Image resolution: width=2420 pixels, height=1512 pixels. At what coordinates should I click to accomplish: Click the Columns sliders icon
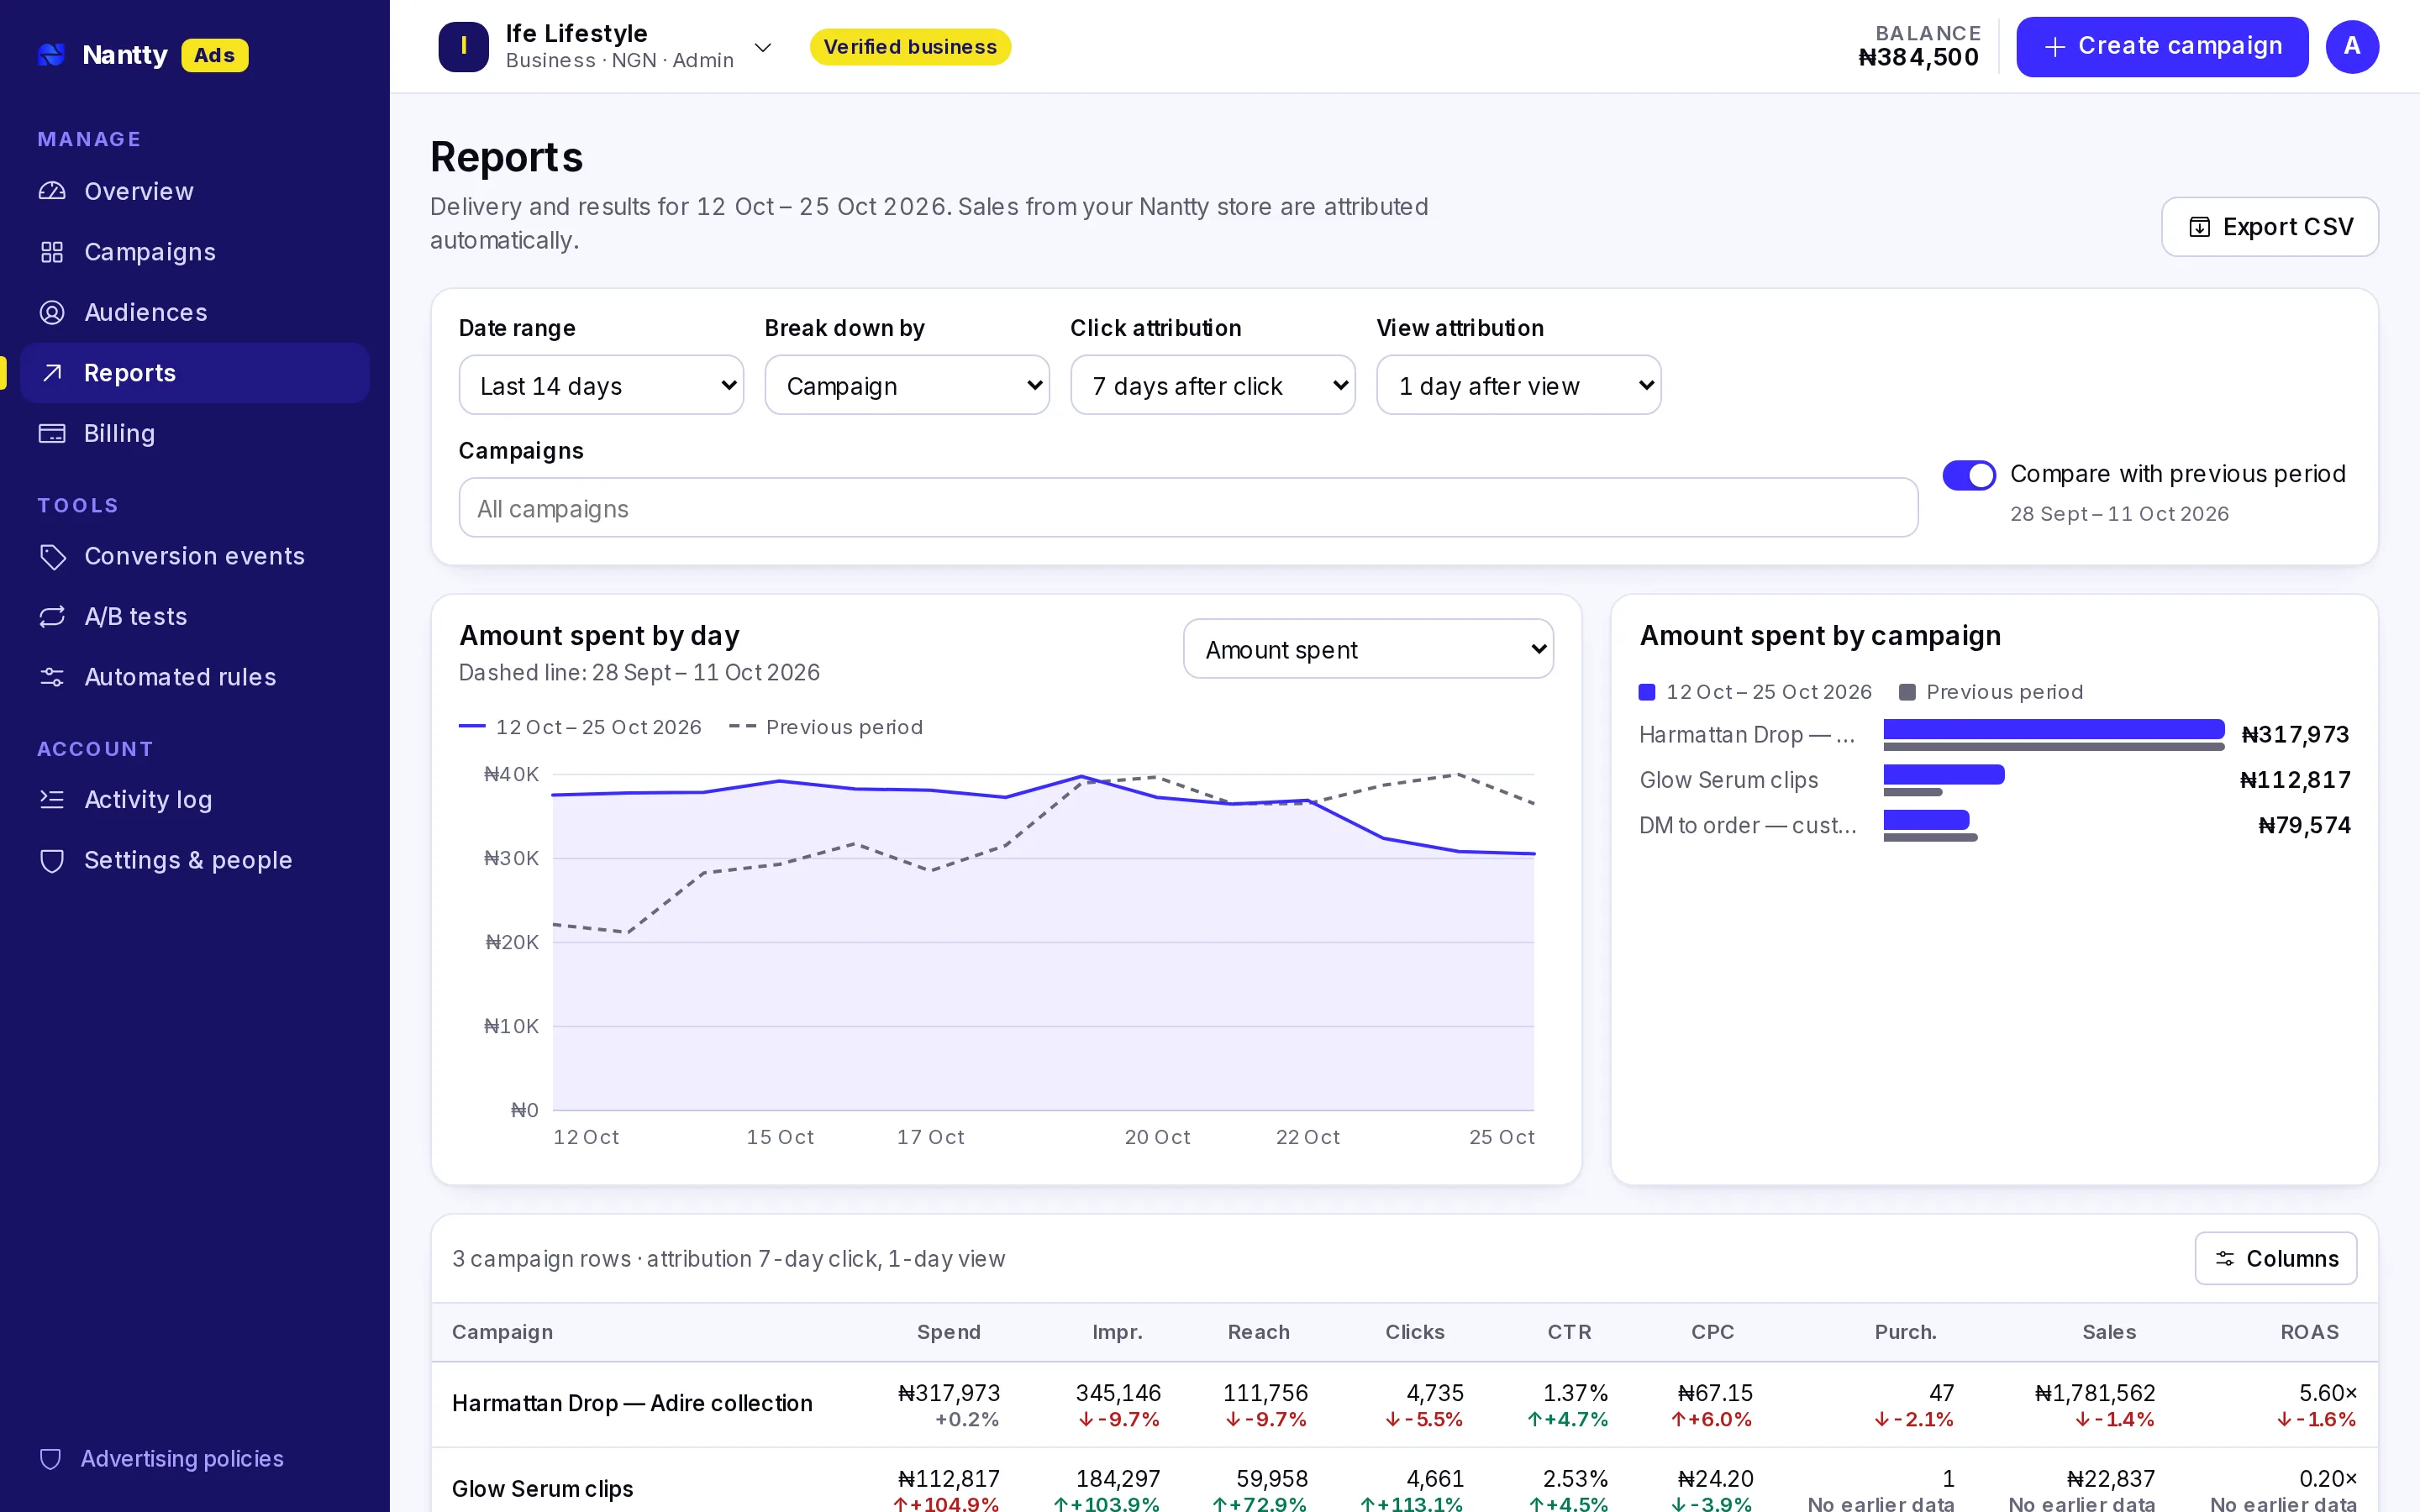pos(2225,1259)
